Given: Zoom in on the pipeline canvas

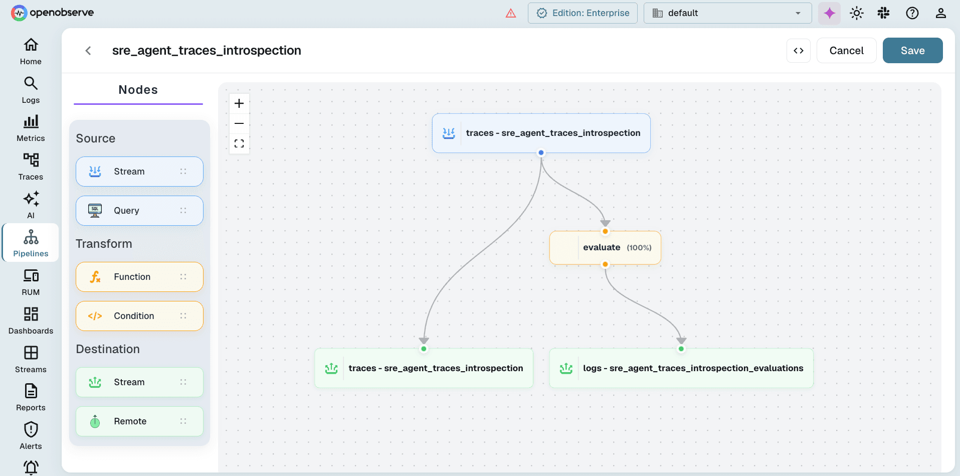Looking at the screenshot, I should click(x=239, y=103).
